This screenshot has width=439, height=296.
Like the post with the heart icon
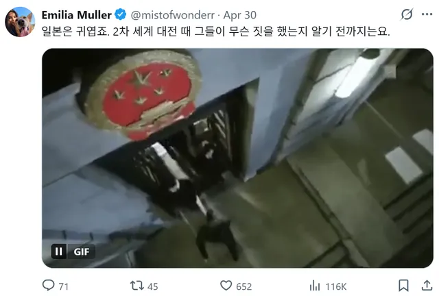[x=226, y=286]
